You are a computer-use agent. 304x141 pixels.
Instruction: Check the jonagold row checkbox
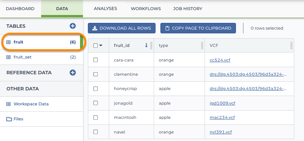96,103
